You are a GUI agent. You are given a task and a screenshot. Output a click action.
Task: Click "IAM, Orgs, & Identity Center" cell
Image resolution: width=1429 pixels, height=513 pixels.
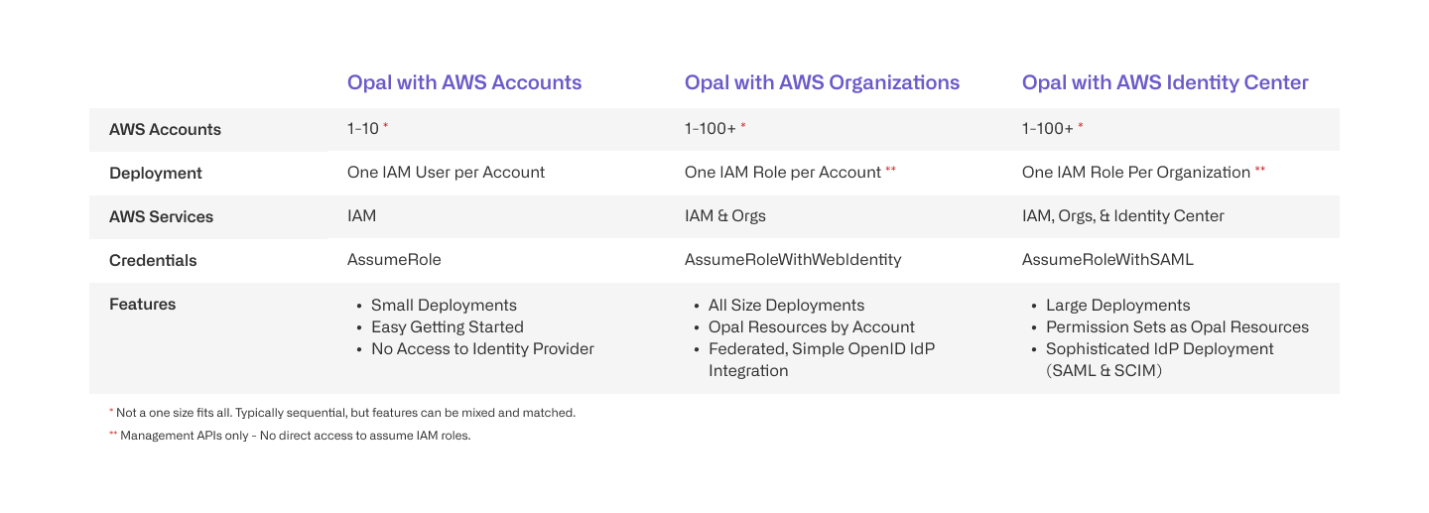pos(1122,216)
